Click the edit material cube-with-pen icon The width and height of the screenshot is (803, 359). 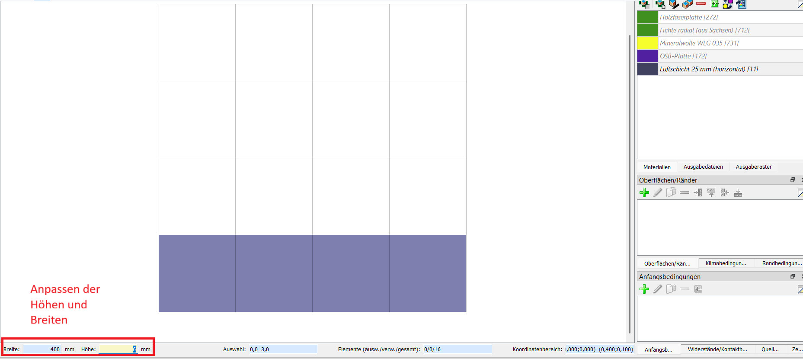click(x=674, y=4)
